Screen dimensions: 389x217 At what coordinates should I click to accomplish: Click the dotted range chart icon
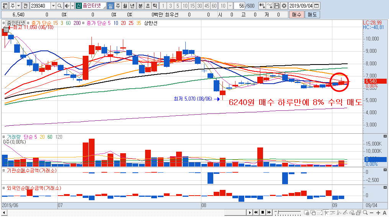(320, 212)
